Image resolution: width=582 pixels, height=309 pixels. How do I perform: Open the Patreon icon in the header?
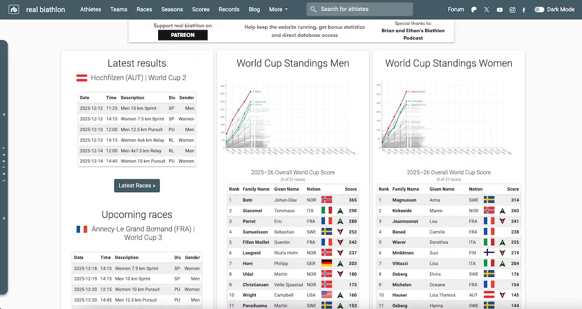point(473,9)
